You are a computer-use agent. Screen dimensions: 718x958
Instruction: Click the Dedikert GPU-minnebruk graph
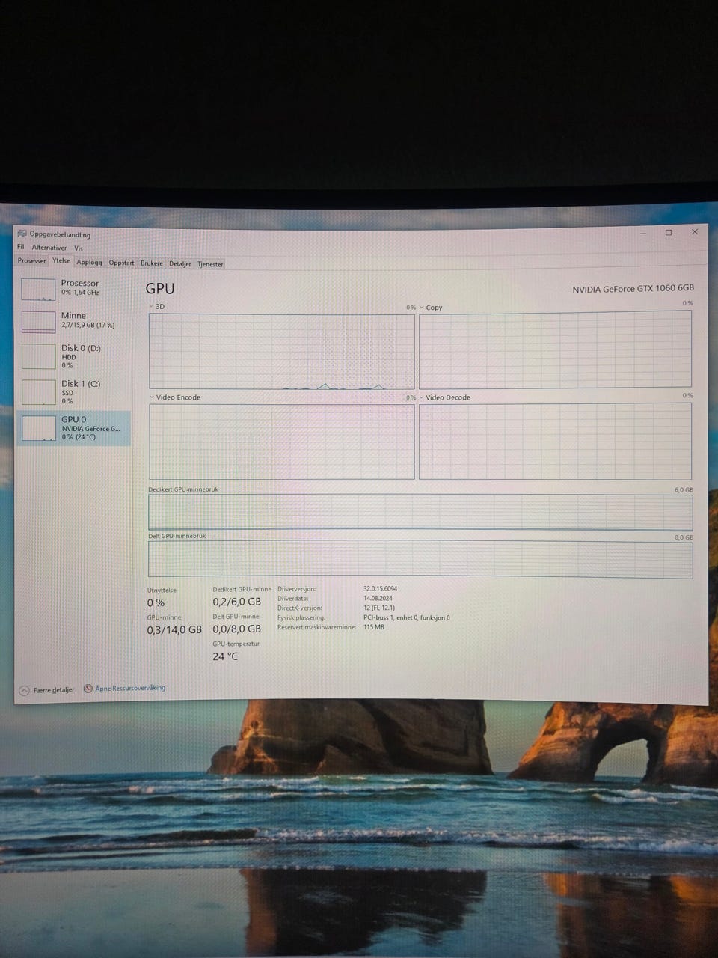pos(420,512)
